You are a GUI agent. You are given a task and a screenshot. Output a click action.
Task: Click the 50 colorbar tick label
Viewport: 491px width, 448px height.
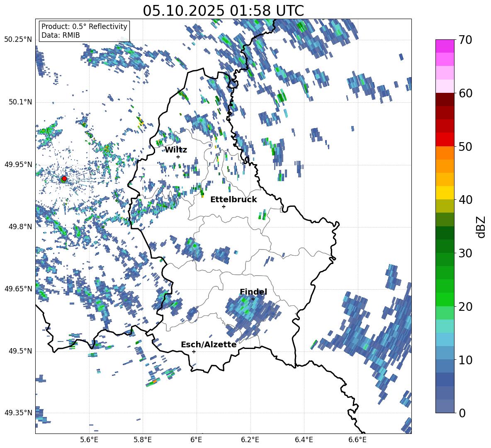point(465,147)
